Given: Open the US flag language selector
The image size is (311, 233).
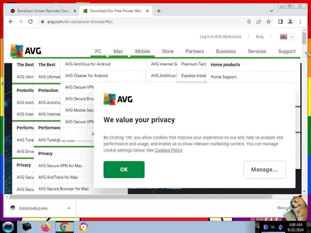Looking at the screenshot, I should point(286,37).
